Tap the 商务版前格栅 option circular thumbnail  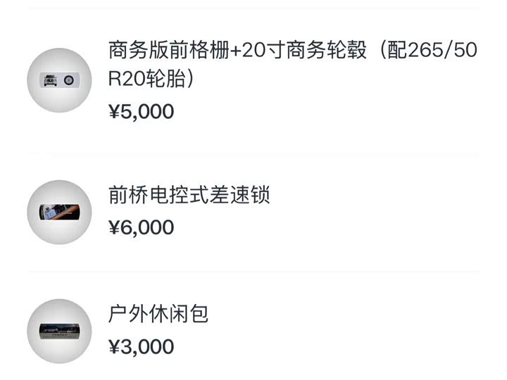tap(60, 80)
